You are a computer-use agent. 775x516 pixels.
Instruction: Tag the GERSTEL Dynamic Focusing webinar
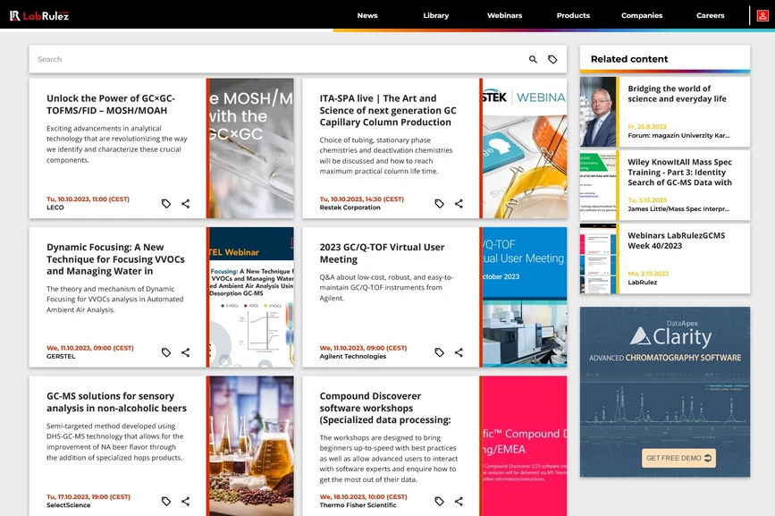[166, 352]
